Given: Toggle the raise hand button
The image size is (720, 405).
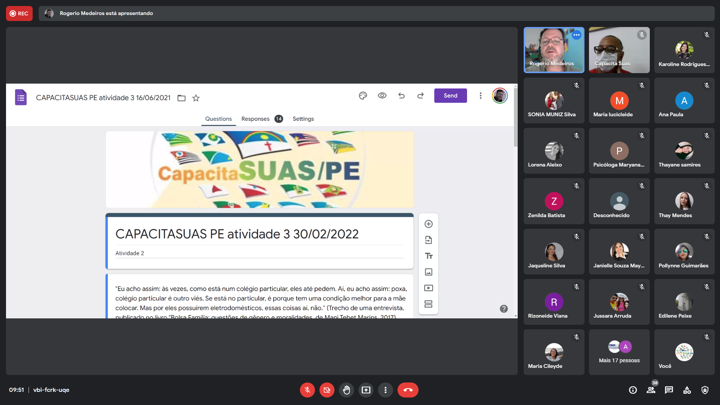Looking at the screenshot, I should (x=346, y=390).
